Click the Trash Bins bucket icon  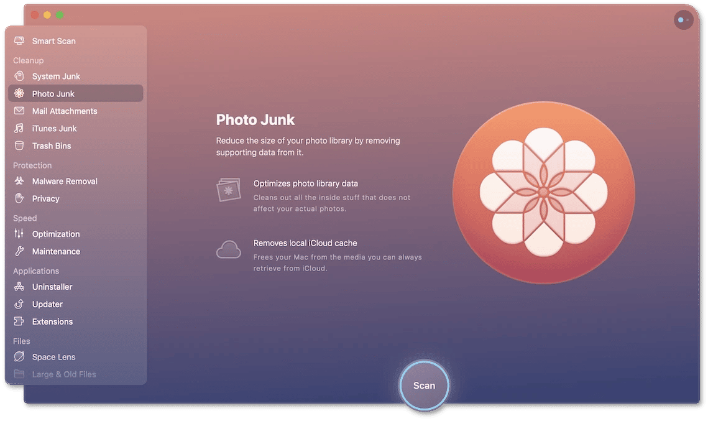click(19, 146)
